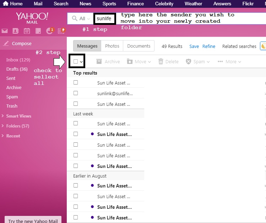This screenshot has height=223, width=266.
Task: Check last visible Sun Life Asset message checkbox
Action: pos(76,217)
